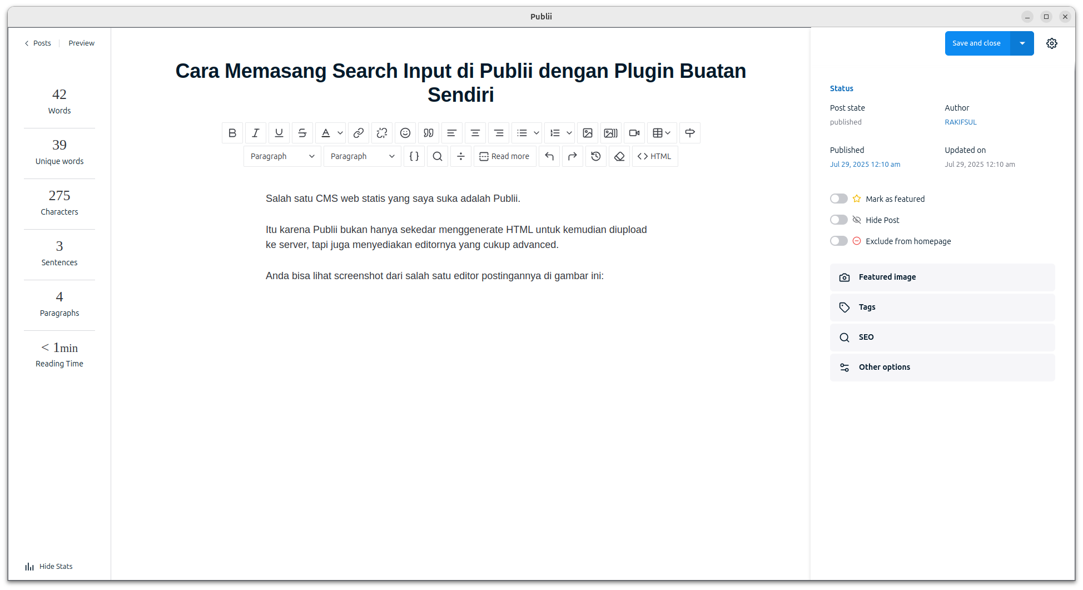Image resolution: width=1083 pixels, height=590 pixels.
Task: Open the text color dropdown arrow
Action: point(340,133)
